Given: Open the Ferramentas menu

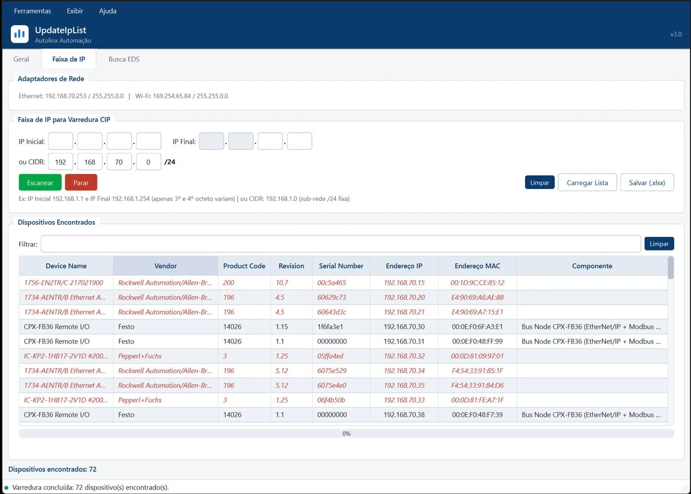Looking at the screenshot, I should tap(33, 11).
